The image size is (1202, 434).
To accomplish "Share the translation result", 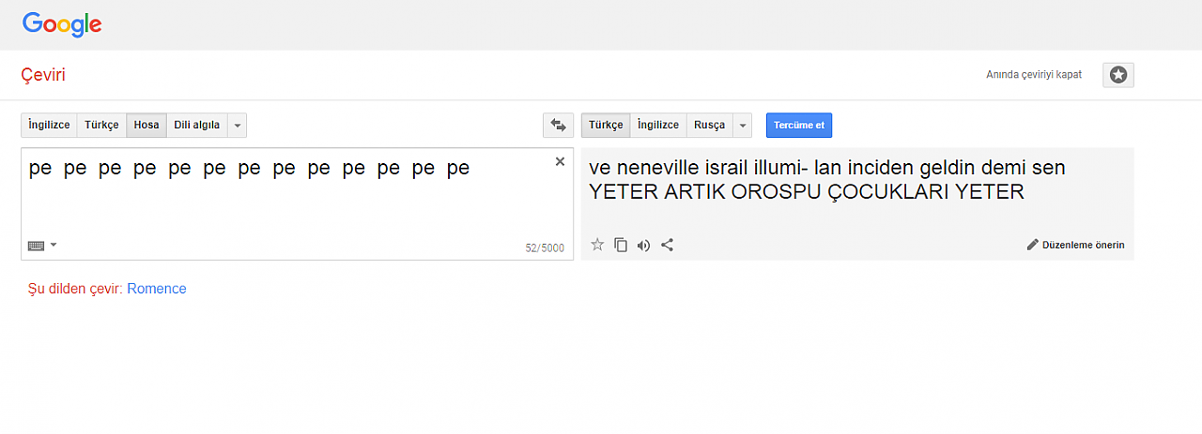I will (x=668, y=245).
